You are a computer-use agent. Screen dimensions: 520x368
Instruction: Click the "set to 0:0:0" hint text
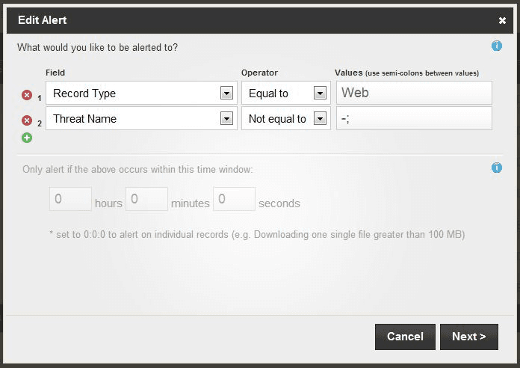[257, 234]
